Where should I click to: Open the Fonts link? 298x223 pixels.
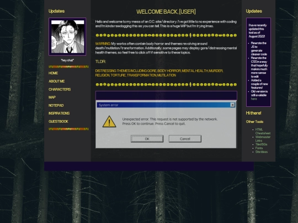click(x=259, y=148)
